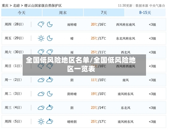Select the 周三 (4日) date label
This screenshot has width=169, height=130.
pyautogui.click(x=13, y=107)
